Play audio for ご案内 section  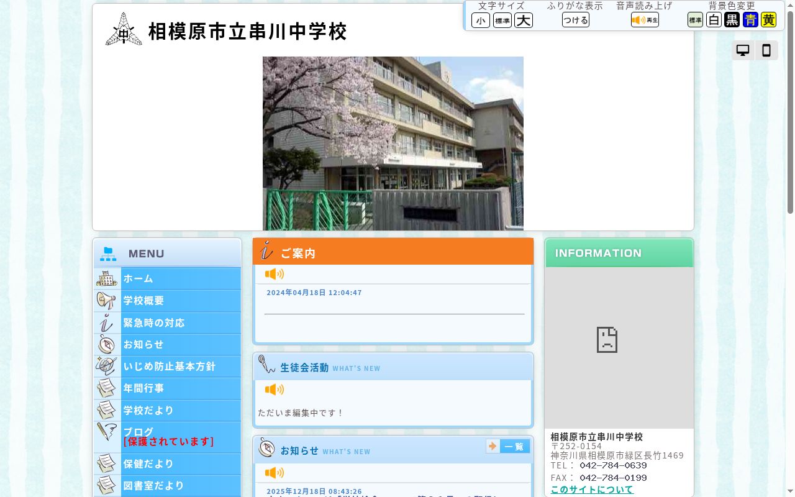pyautogui.click(x=275, y=274)
